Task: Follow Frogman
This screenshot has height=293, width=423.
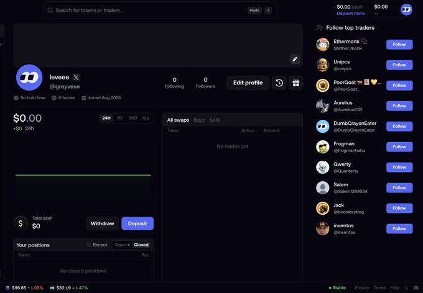Action: (399, 146)
